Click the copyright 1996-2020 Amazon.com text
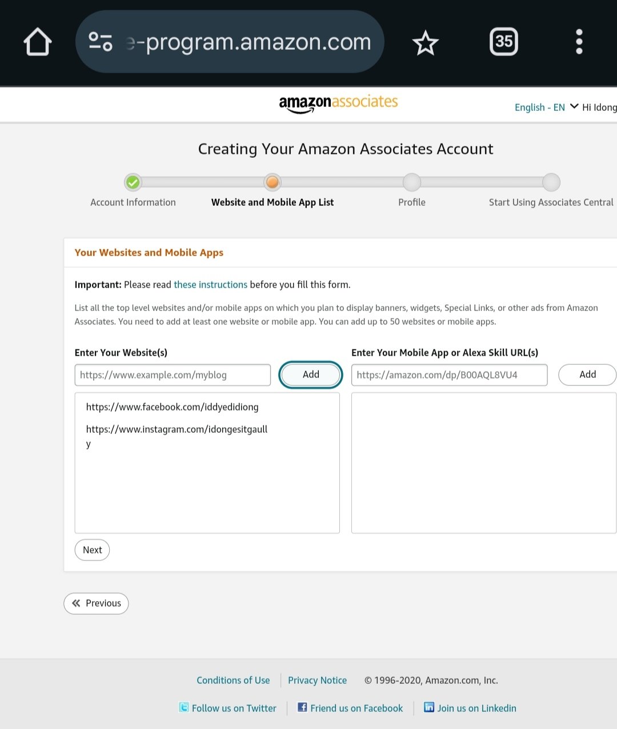This screenshot has width=617, height=729. point(431,680)
